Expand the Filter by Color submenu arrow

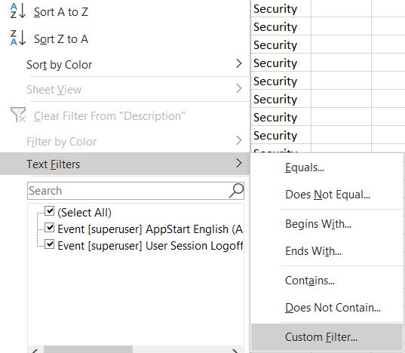(x=239, y=140)
